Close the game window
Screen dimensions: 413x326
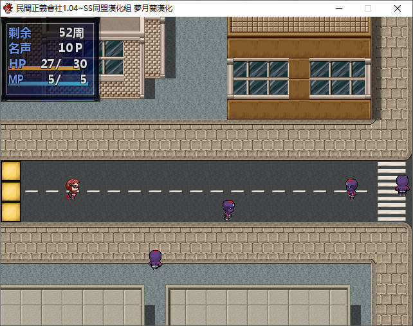pos(398,8)
